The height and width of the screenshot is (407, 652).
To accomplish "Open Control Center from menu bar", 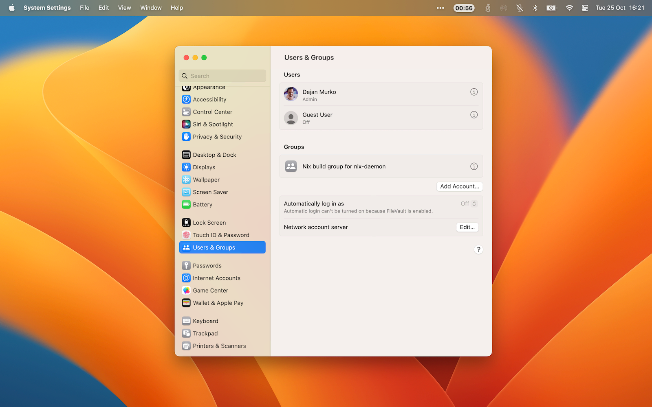I will (585, 8).
